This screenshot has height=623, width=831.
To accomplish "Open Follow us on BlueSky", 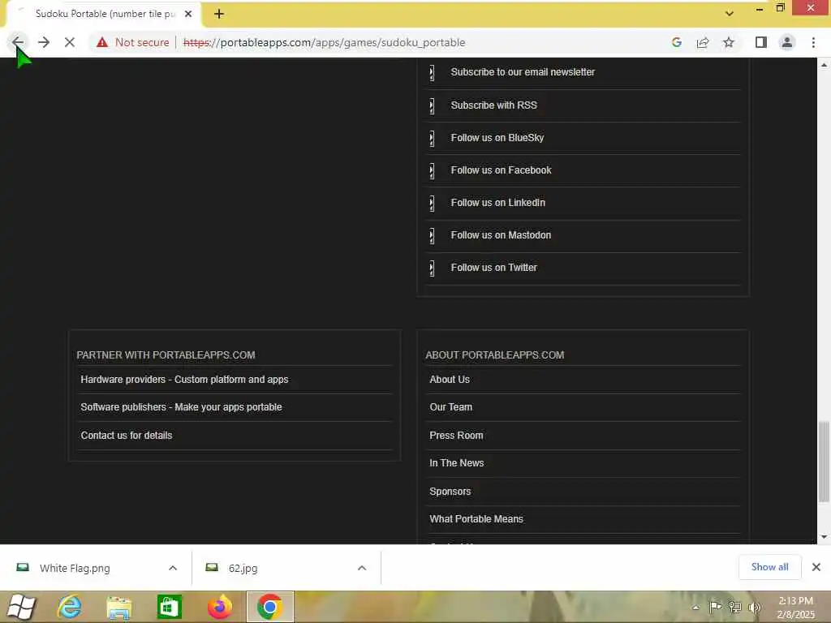I will (497, 138).
